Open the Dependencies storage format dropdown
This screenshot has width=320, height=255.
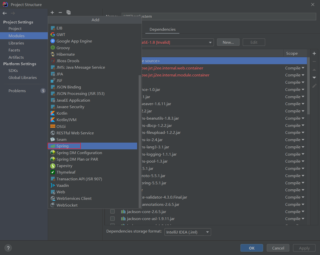tap(188, 232)
